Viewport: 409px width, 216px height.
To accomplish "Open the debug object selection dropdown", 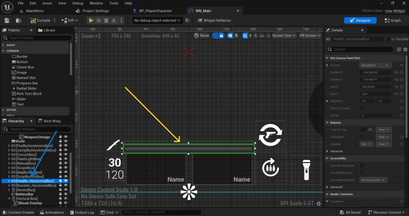I will pos(157,21).
